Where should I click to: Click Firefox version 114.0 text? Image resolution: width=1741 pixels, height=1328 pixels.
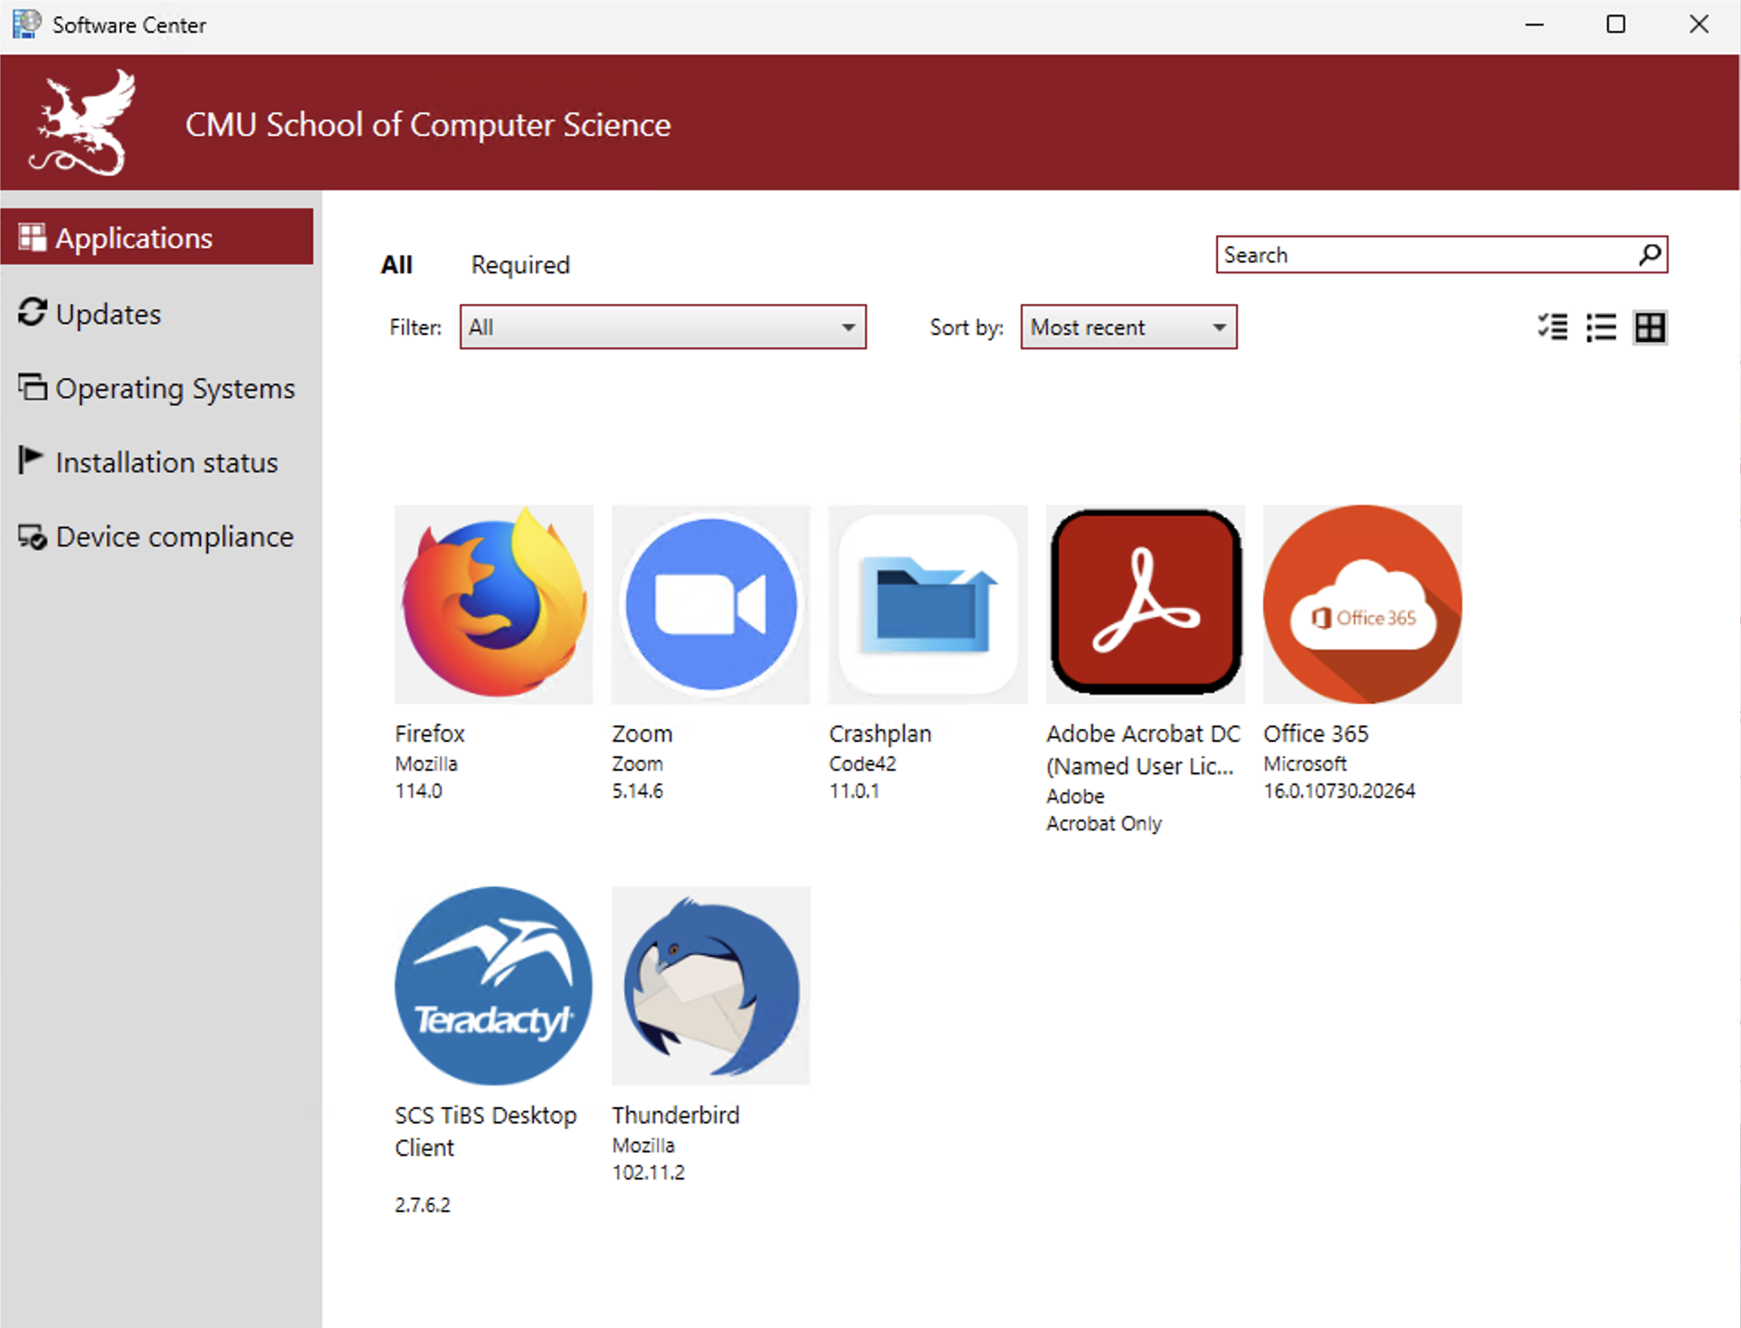click(419, 792)
